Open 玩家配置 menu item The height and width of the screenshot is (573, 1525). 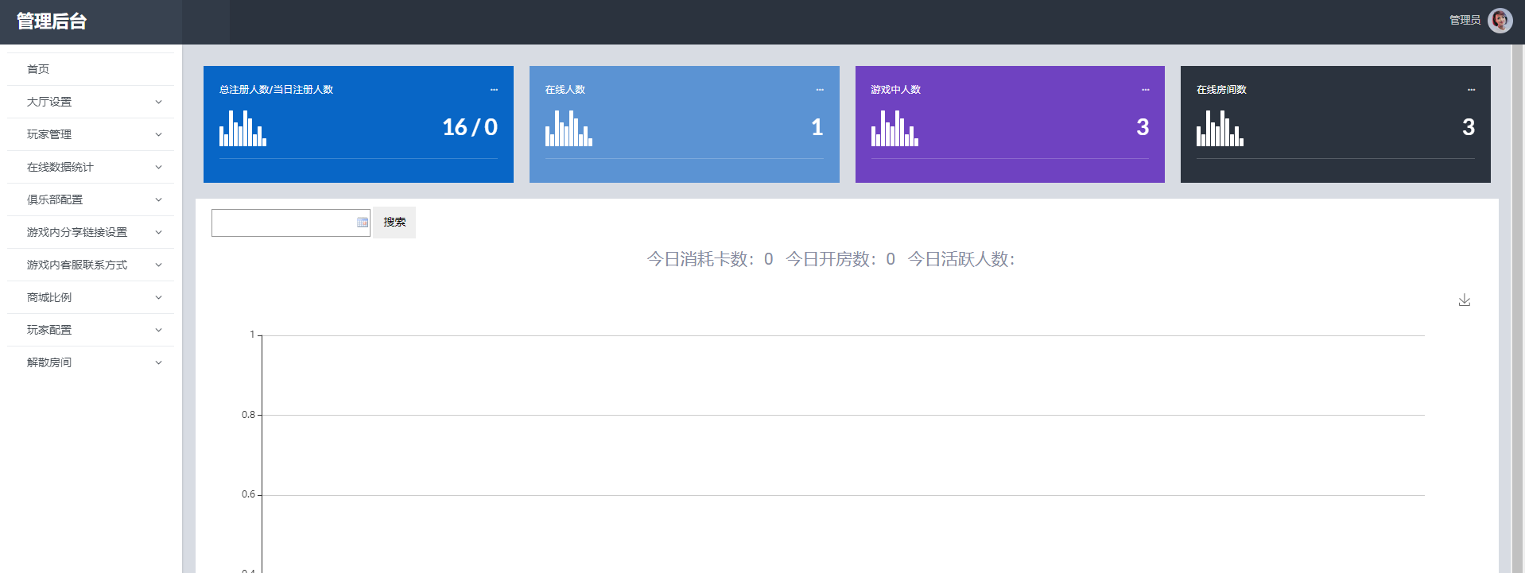tap(90, 330)
